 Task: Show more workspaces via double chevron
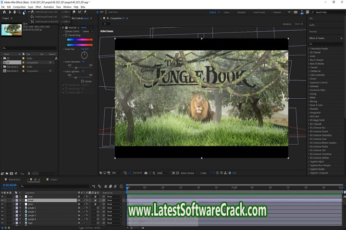(x=289, y=12)
